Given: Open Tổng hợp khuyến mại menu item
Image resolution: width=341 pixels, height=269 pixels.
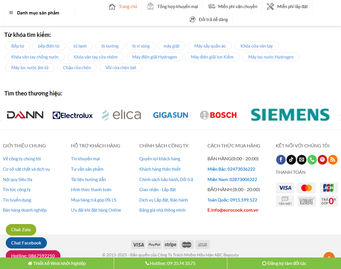Looking at the screenshot, I should (x=173, y=7).
